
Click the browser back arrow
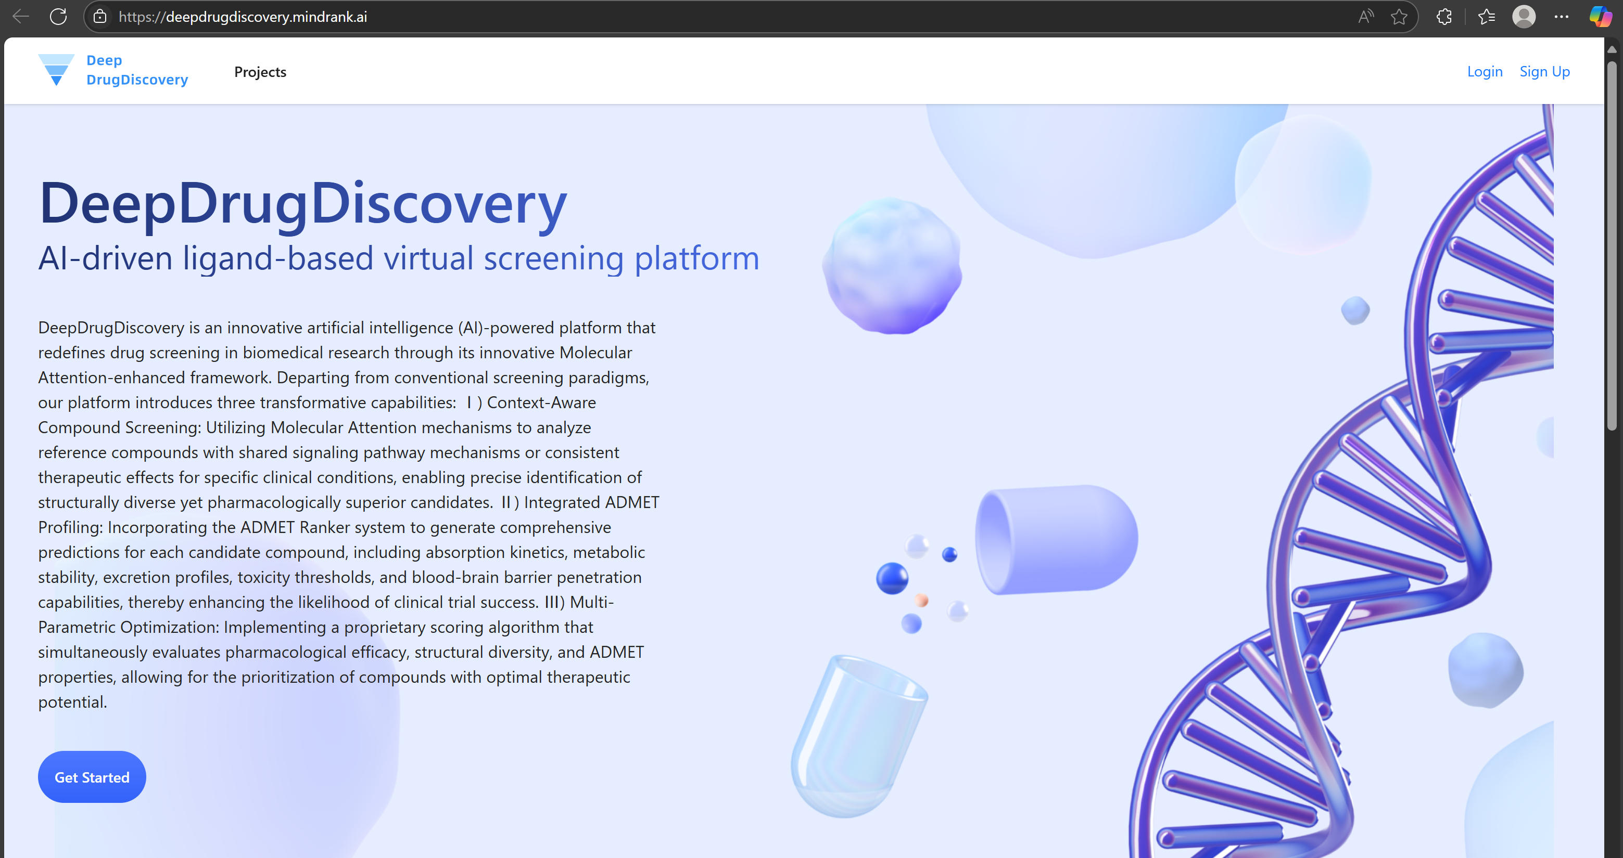pyautogui.click(x=21, y=16)
